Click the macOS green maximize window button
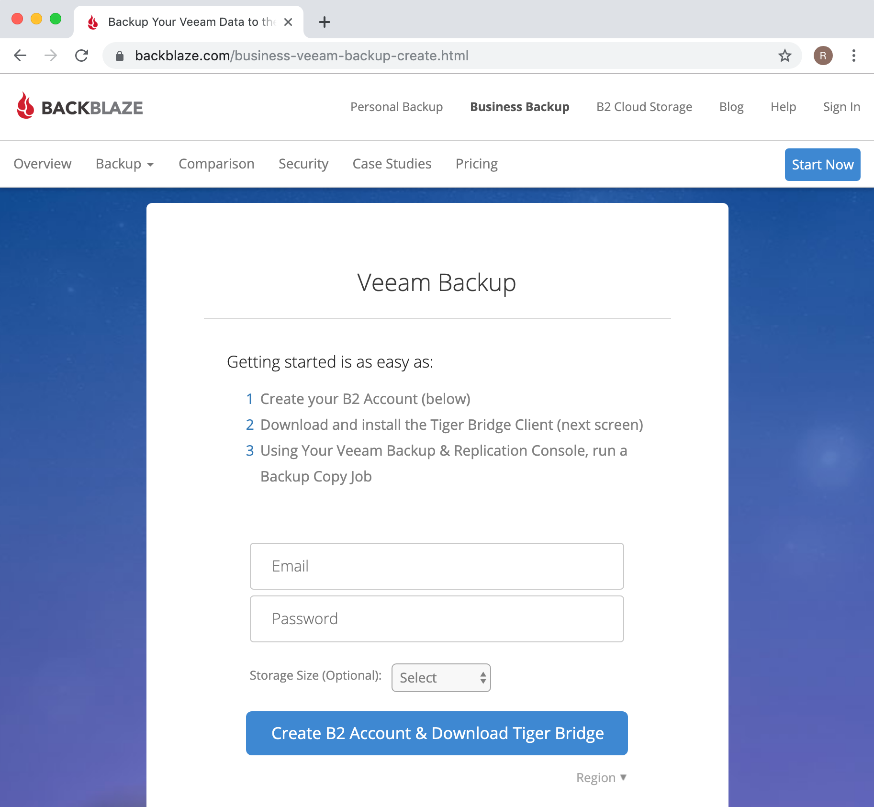 tap(56, 19)
